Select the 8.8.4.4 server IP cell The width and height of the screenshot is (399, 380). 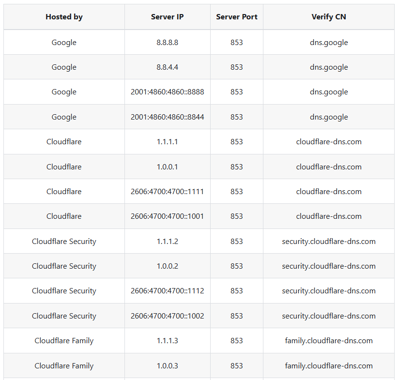[x=167, y=67]
